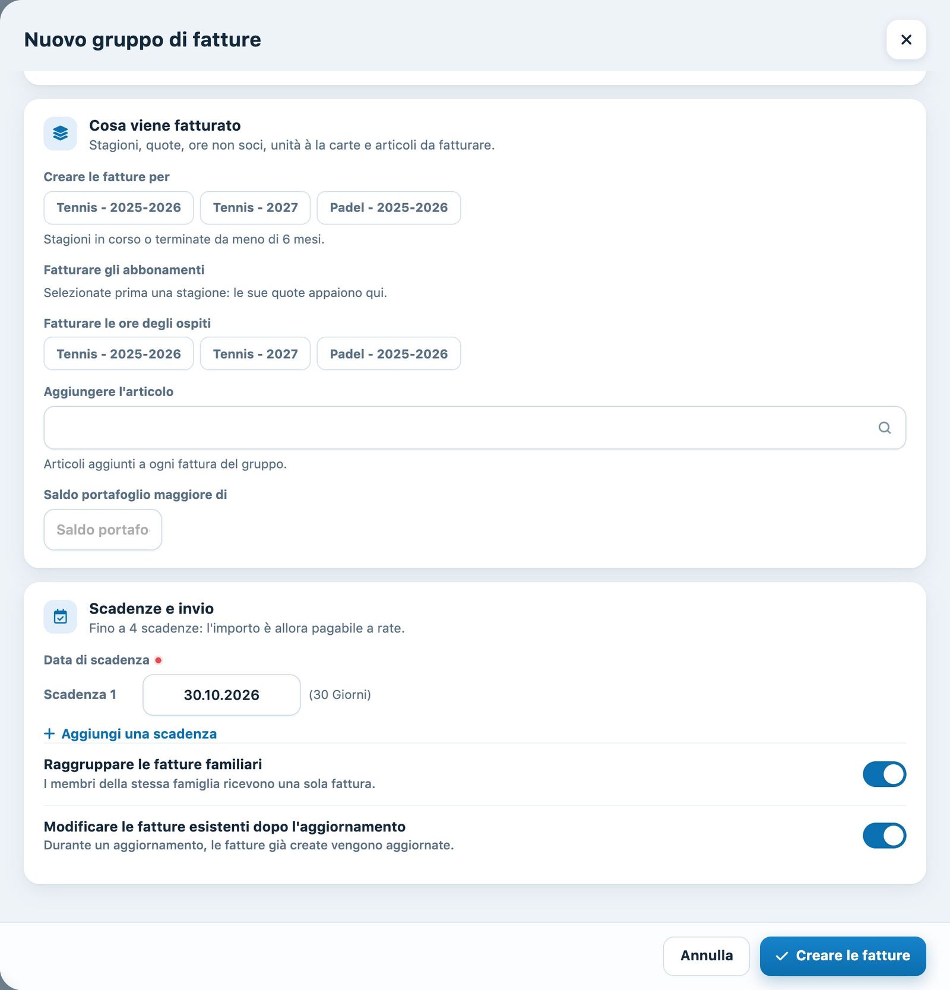
Task: Disable Modificare le fatture esistenti switch
Action: [x=884, y=836]
